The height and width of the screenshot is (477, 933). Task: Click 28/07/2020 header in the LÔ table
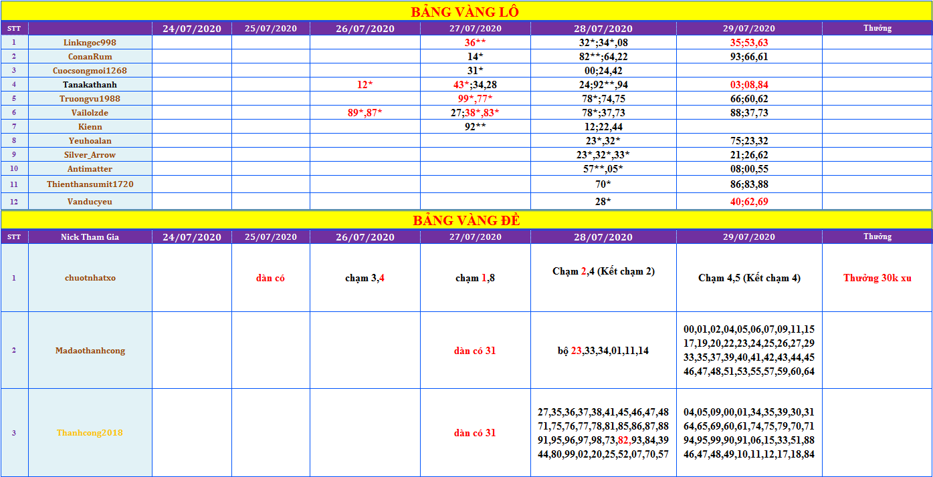pyautogui.click(x=603, y=29)
